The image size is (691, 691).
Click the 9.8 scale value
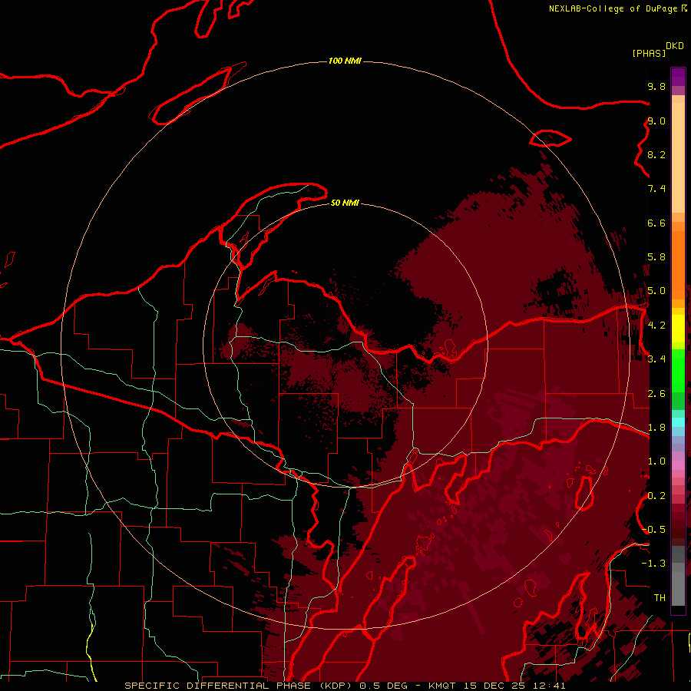[x=656, y=86]
